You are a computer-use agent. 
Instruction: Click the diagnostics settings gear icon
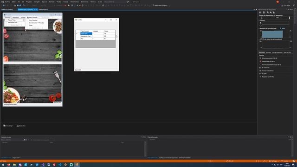tap(260, 13)
